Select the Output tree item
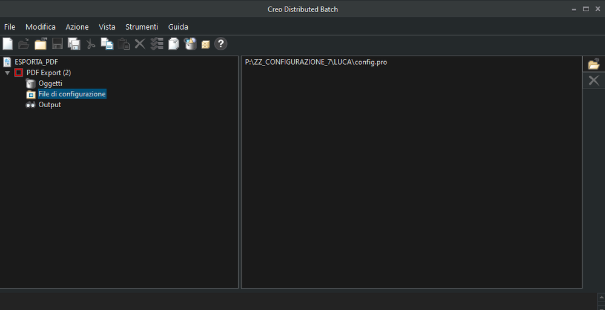Viewport: 605px width, 310px height. 50,105
